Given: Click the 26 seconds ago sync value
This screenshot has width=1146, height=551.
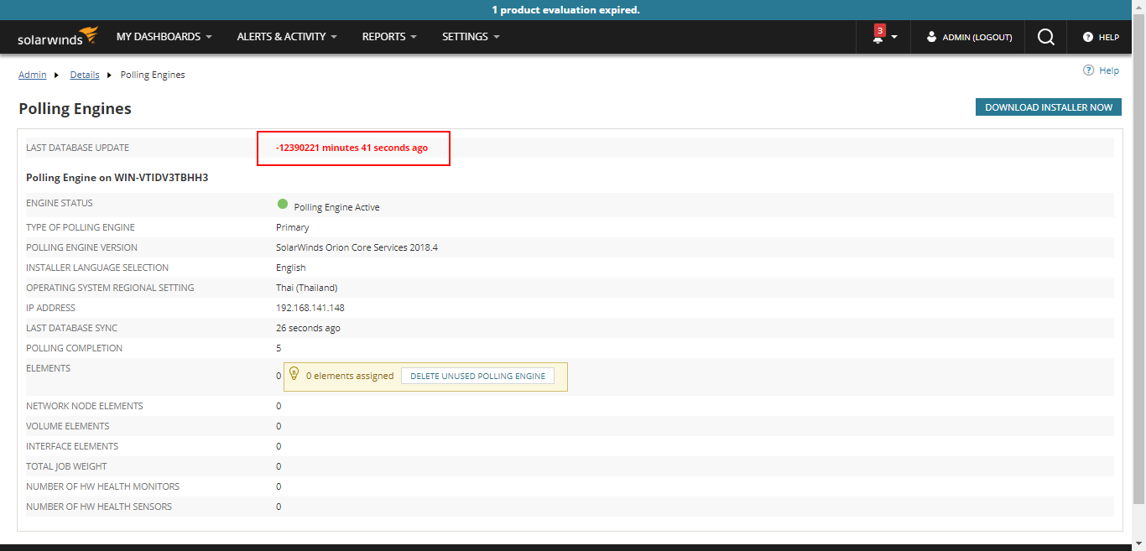Looking at the screenshot, I should [x=308, y=328].
